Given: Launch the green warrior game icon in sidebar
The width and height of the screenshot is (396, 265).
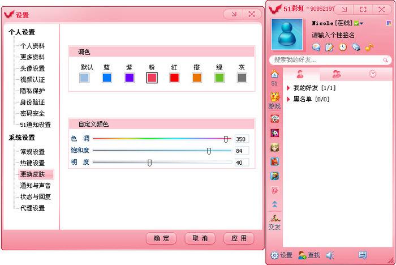Looking at the screenshot, I should pyautogui.click(x=275, y=176).
